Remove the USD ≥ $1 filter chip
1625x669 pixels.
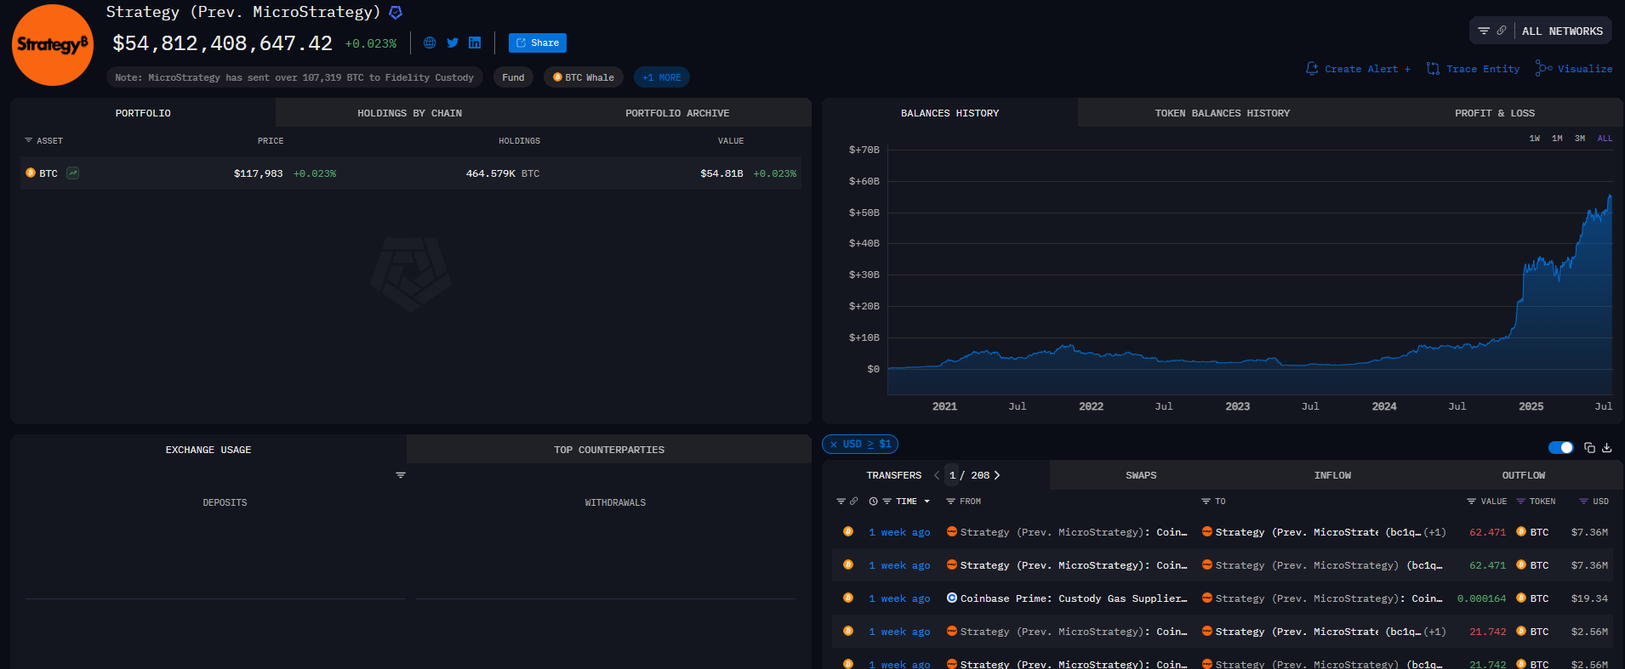tap(834, 445)
